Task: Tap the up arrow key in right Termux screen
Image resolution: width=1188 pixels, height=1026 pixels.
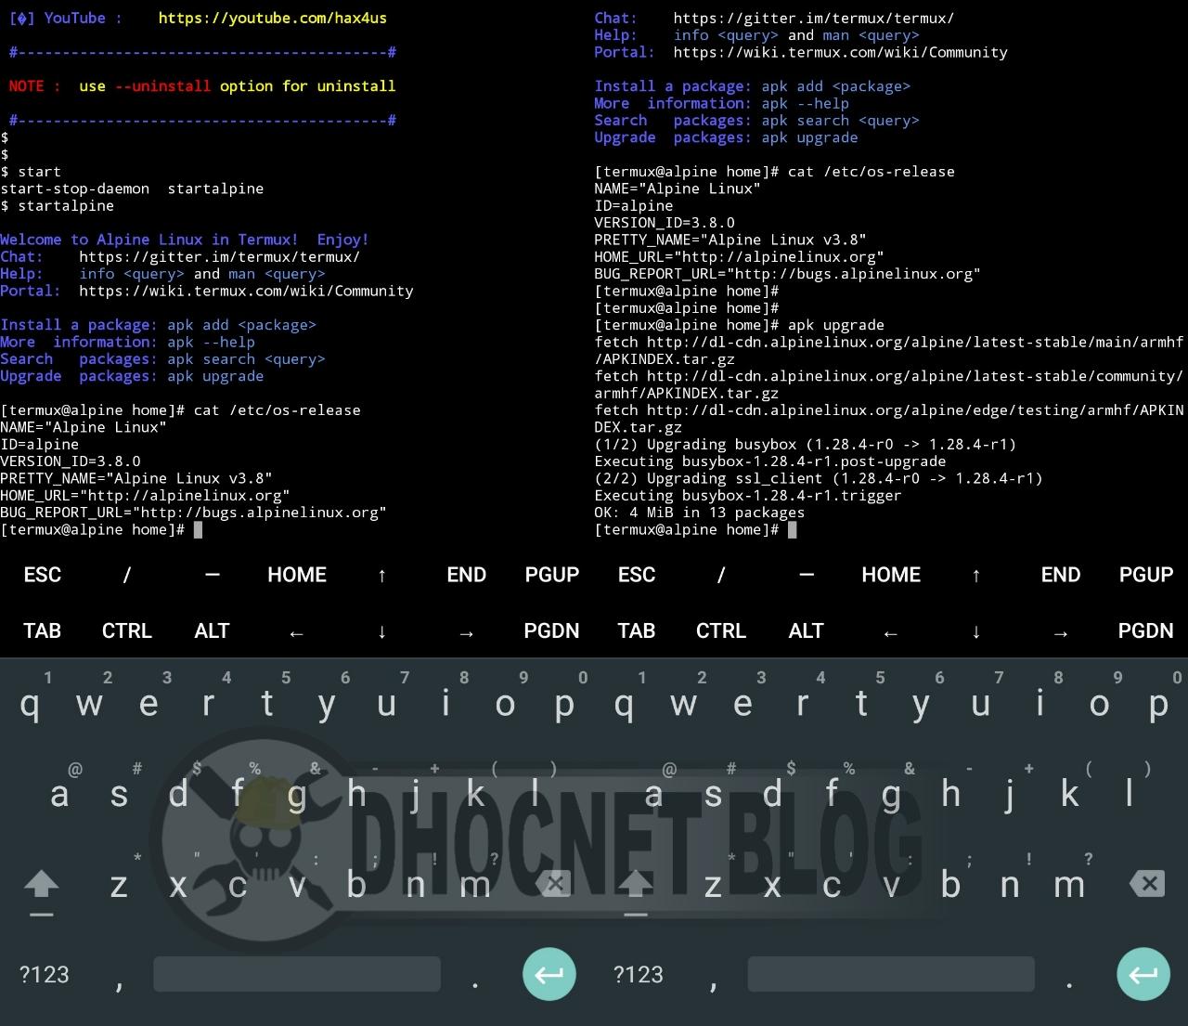Action: point(975,576)
